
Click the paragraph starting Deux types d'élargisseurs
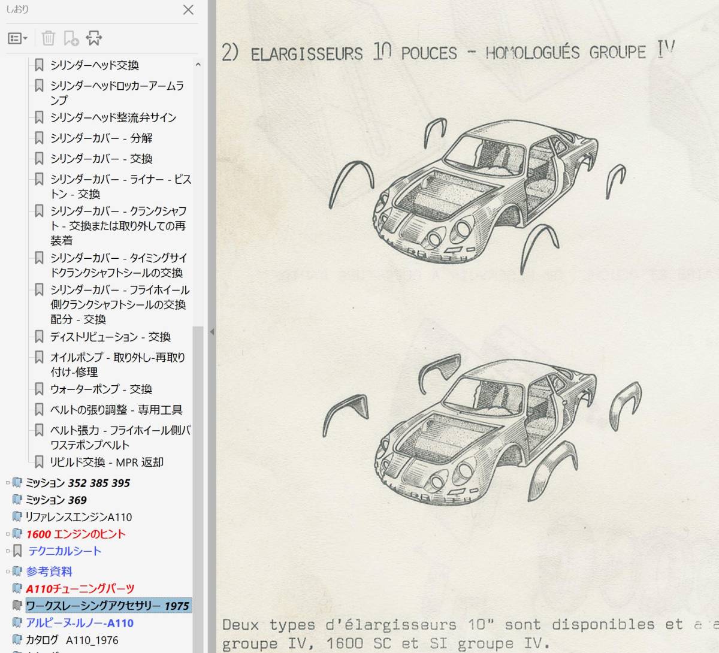(x=470, y=634)
